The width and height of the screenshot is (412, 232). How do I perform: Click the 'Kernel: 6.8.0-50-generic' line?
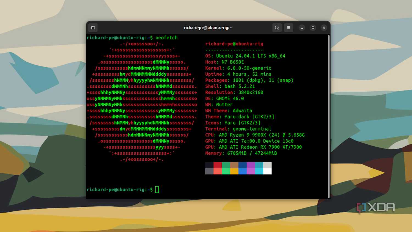point(238,68)
